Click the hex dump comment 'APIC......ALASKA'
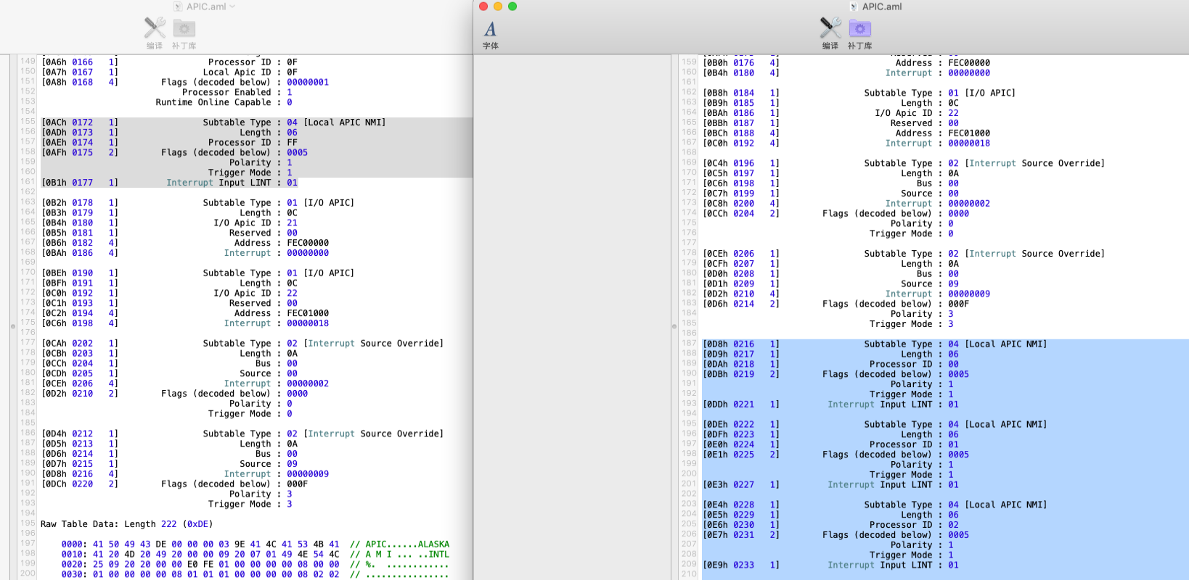1189x580 pixels. coord(406,544)
